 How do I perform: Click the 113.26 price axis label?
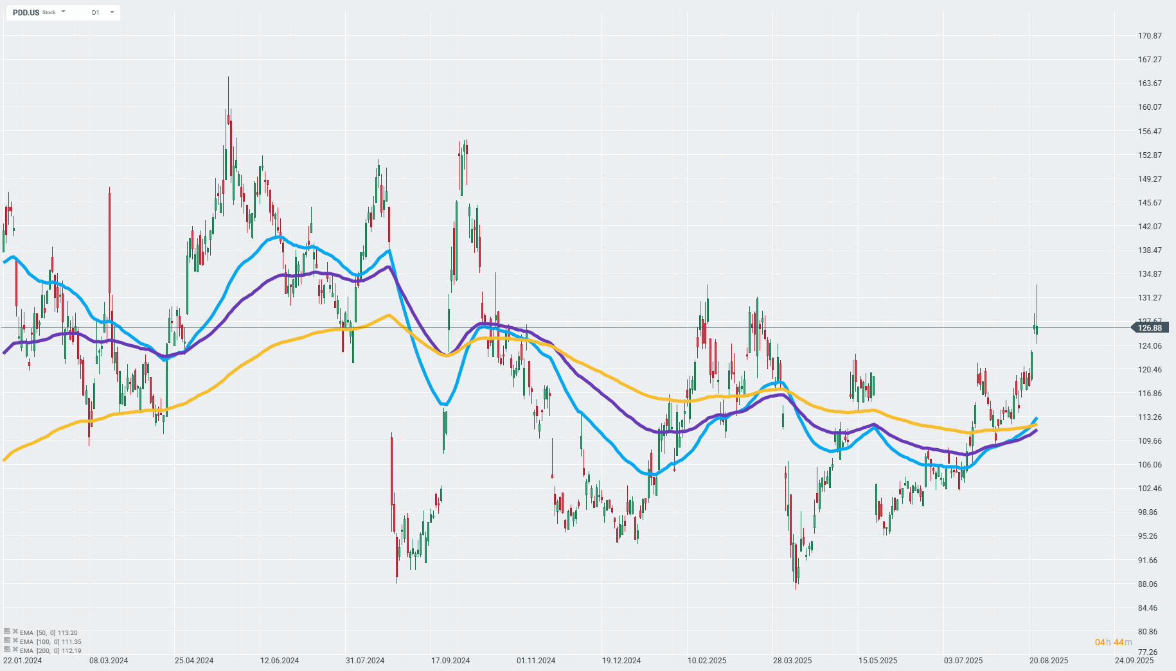point(1150,417)
